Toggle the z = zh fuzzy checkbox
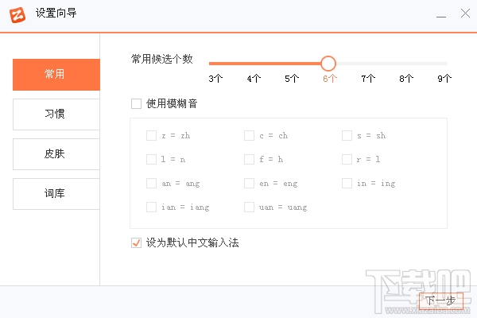The height and width of the screenshot is (318, 477). coord(152,135)
